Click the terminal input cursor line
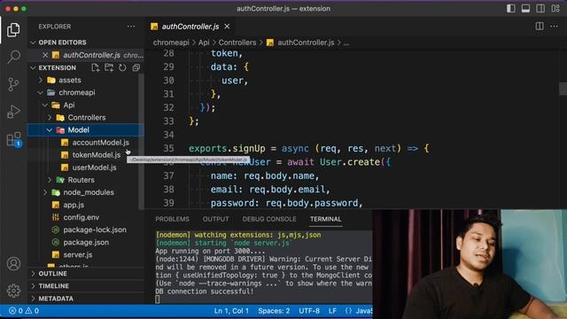567x319 pixels. click(158, 300)
